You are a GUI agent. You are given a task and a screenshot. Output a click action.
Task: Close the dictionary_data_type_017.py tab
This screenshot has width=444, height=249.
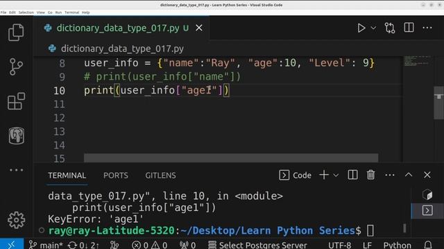(x=199, y=28)
